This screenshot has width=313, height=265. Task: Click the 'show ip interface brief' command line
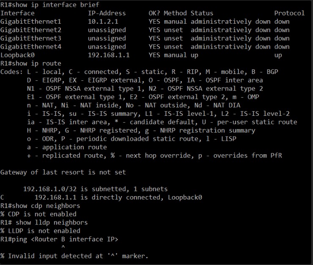(50, 5)
